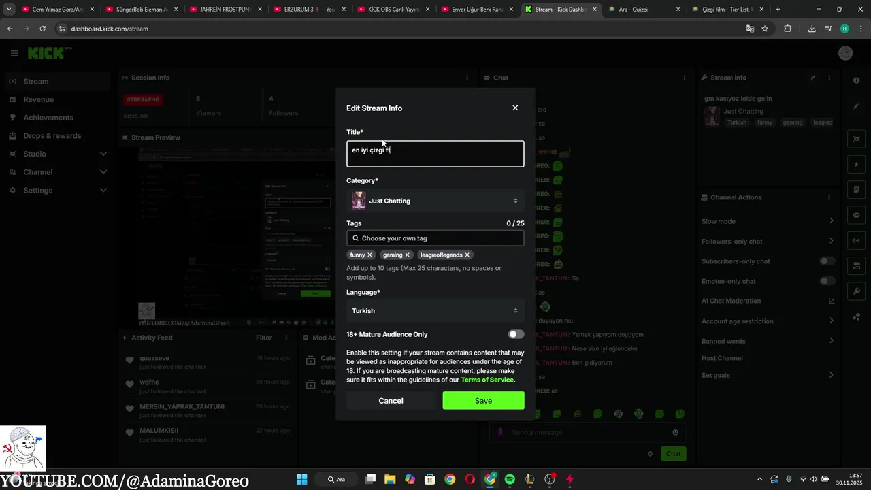The height and width of the screenshot is (490, 871).
Task: Go back in browser history
Action: pos(10,29)
